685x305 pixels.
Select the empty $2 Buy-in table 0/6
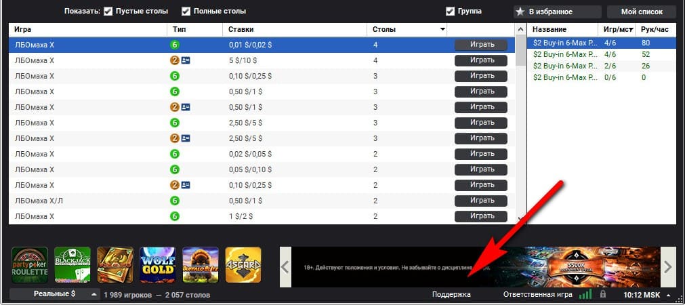click(603, 77)
